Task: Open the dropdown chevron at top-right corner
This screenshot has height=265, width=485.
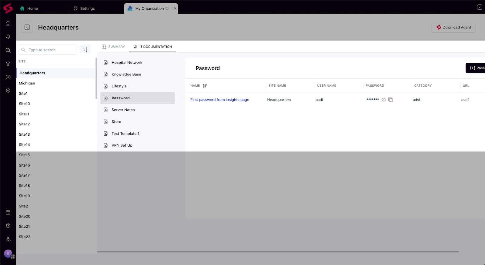Action: click(480, 7)
